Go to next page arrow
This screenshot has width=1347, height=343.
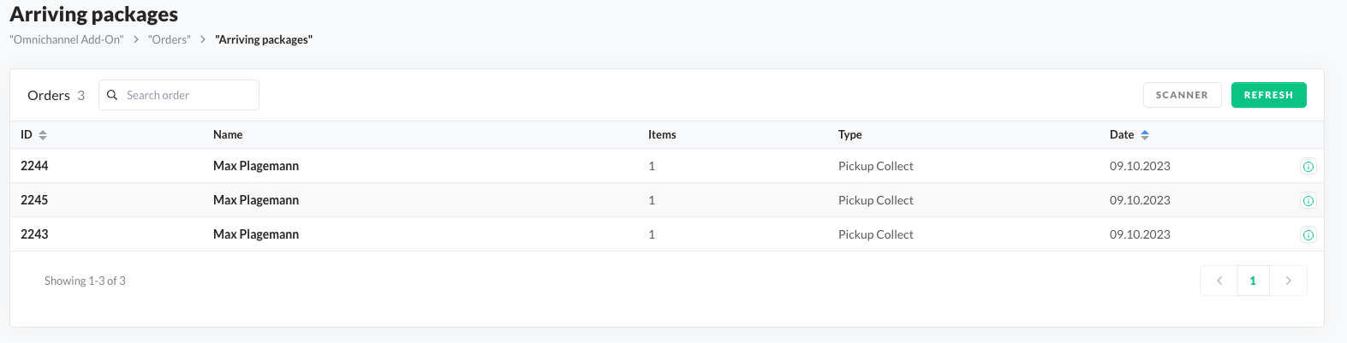point(1288,281)
